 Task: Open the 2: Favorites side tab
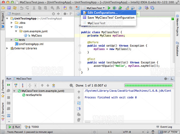click(3, 88)
